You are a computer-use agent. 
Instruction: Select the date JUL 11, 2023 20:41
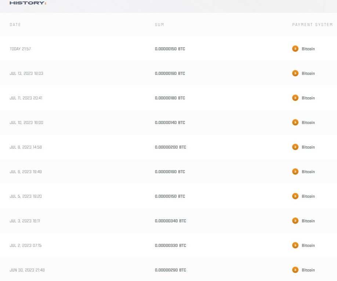pyautogui.click(x=26, y=98)
